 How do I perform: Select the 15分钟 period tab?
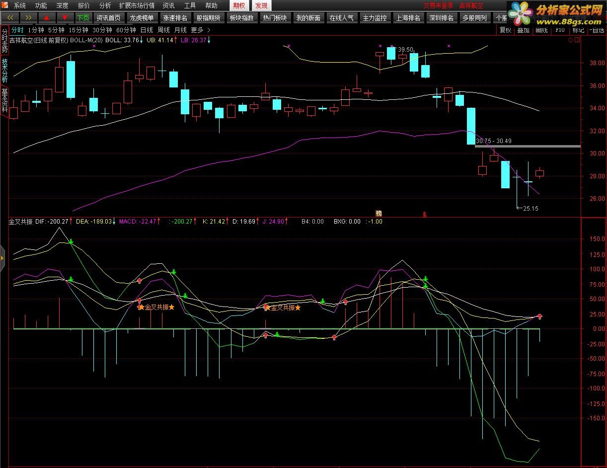coord(78,30)
